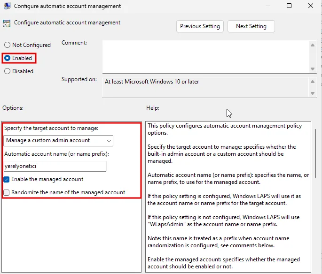Viewport: 322px width, 274px height.
Task: Click the 'Specify the target account to manage:' label
Action: [x=51, y=128]
